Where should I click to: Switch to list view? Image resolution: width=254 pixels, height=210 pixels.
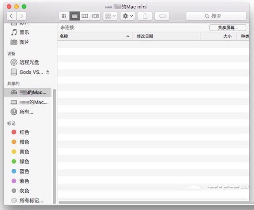coord(74,16)
